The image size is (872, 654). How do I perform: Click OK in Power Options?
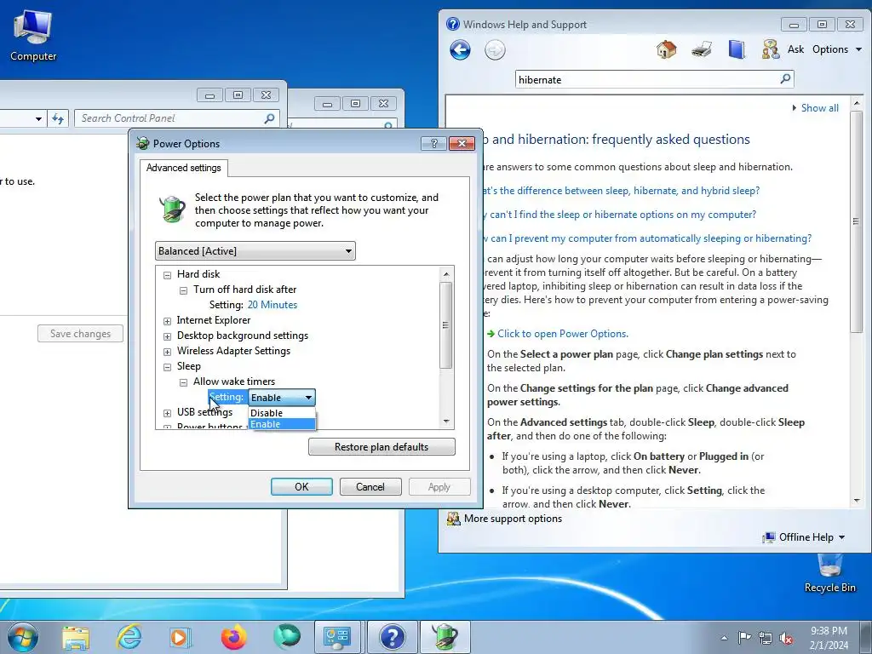[x=301, y=486]
